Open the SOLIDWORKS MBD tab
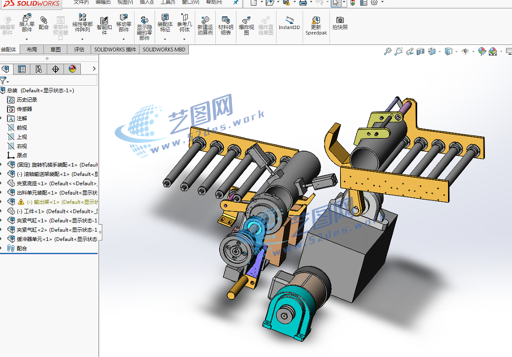Screen dimensions: 512x357 pyautogui.click(x=164, y=50)
